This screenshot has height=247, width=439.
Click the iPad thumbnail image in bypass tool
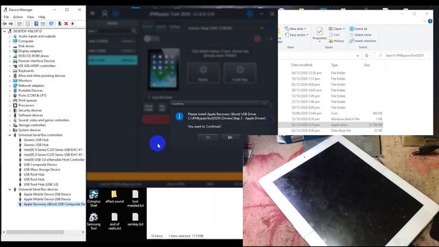[x=164, y=69]
